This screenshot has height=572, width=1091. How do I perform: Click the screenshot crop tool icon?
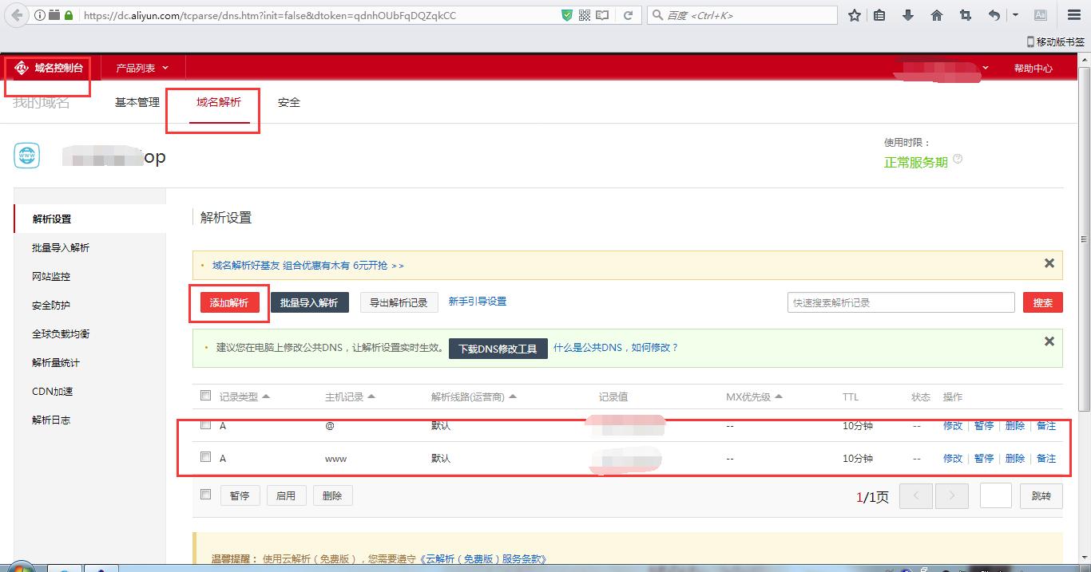(966, 15)
